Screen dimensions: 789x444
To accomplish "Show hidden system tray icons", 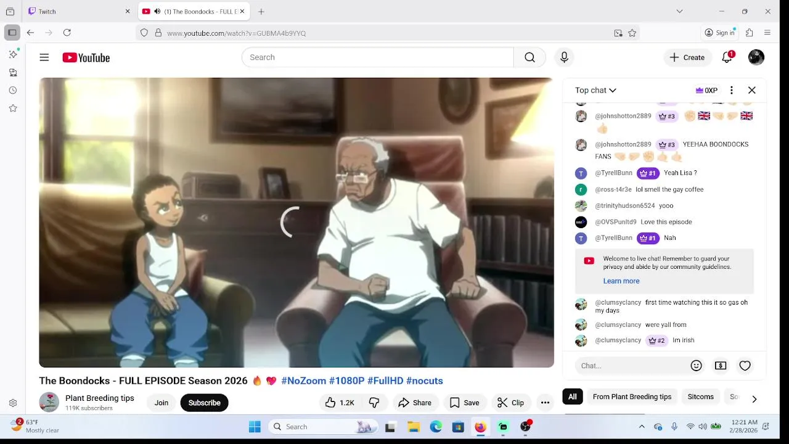I will coord(642,427).
